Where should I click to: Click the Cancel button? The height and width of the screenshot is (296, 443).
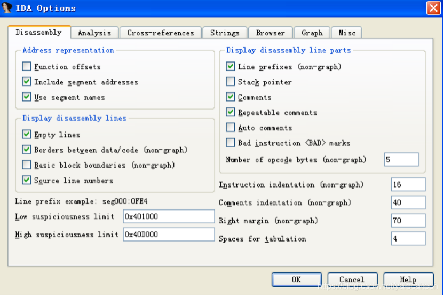(352, 279)
